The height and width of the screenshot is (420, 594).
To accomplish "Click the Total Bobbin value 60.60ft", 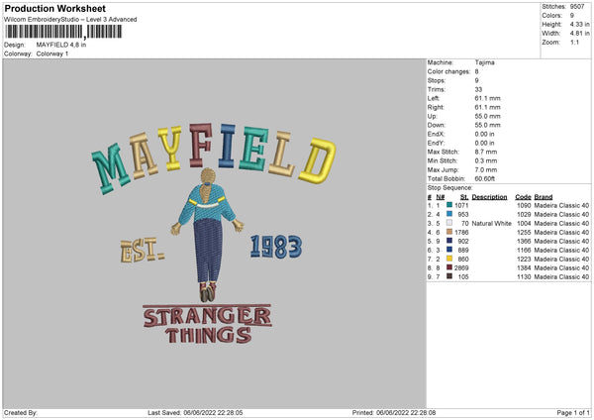I will pyautogui.click(x=485, y=178).
